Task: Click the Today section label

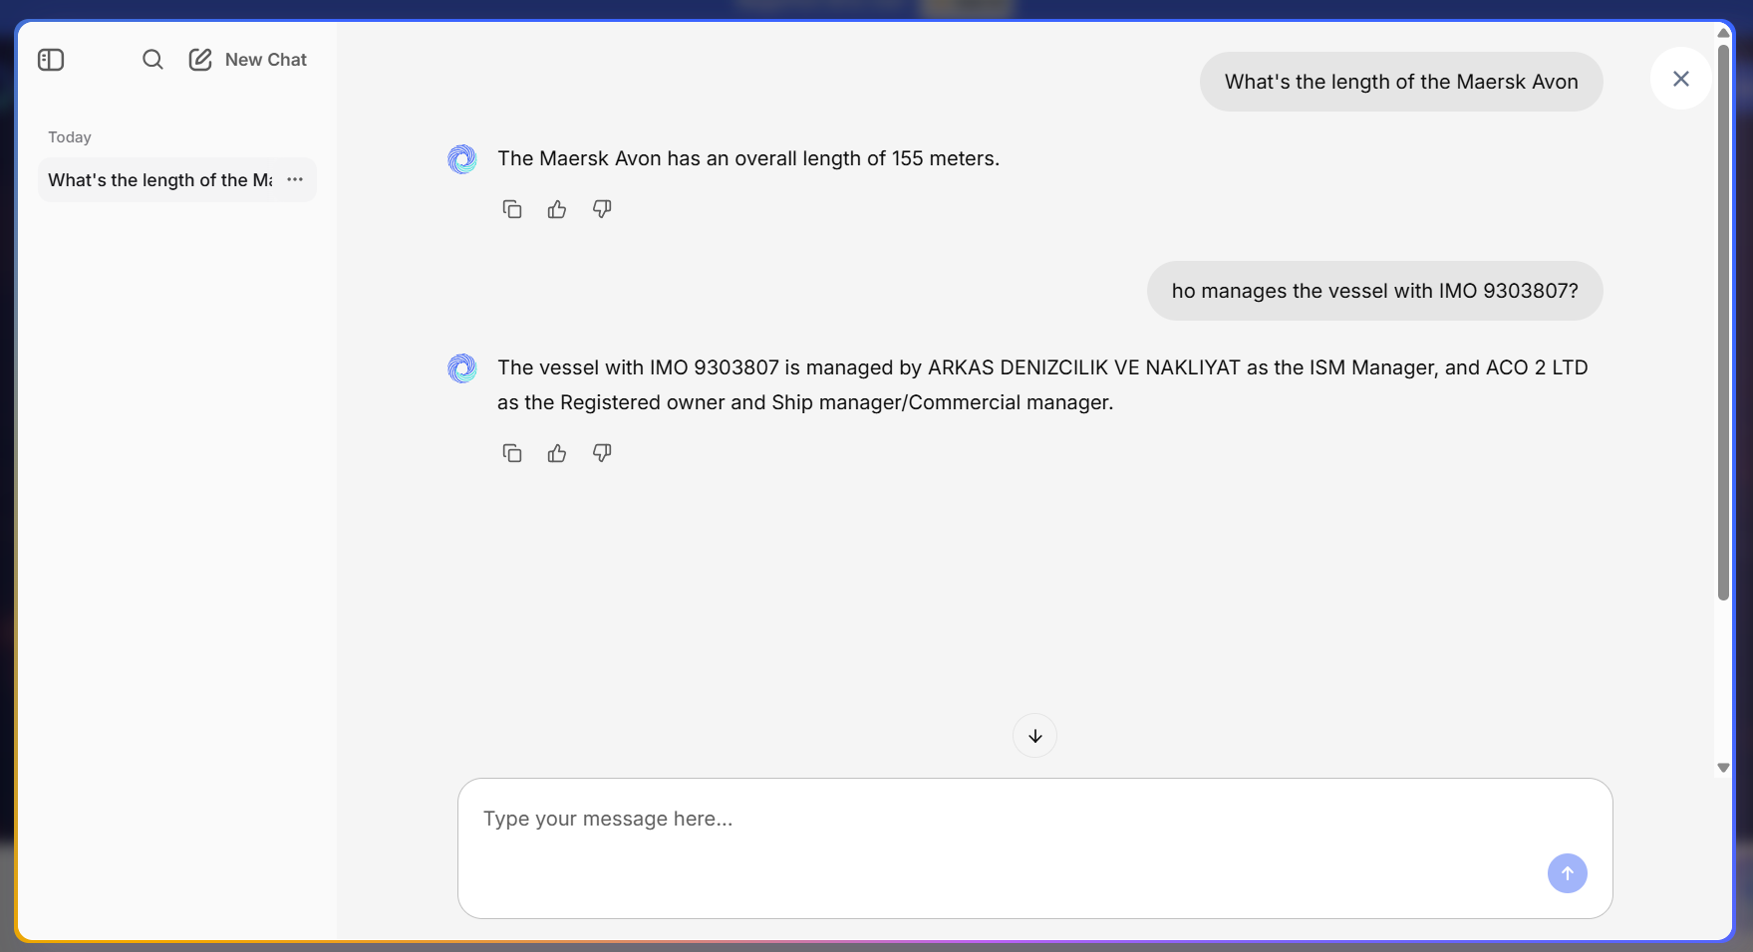Action: [x=70, y=137]
